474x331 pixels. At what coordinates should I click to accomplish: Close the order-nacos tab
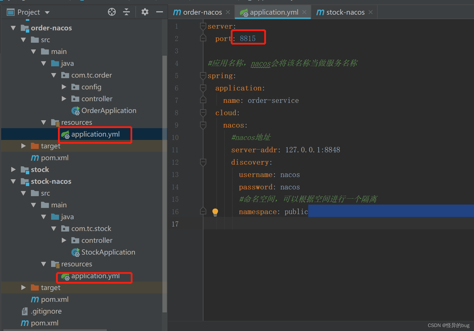pos(228,12)
